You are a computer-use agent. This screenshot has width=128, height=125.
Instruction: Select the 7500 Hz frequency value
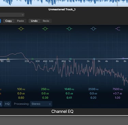[117, 89]
